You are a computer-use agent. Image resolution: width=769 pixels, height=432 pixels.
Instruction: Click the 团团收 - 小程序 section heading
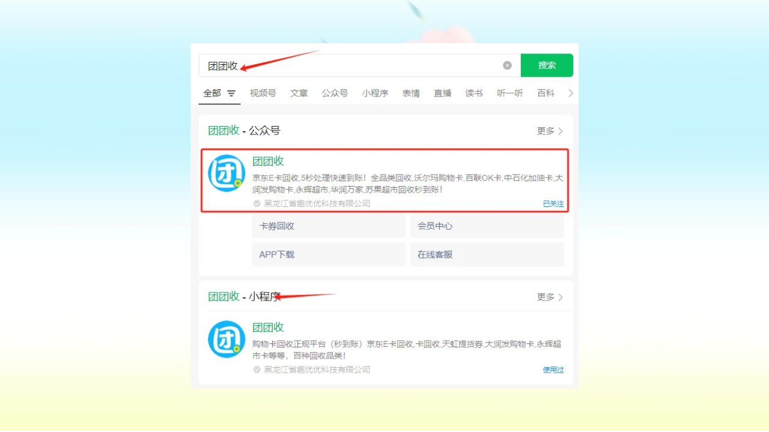coord(244,296)
